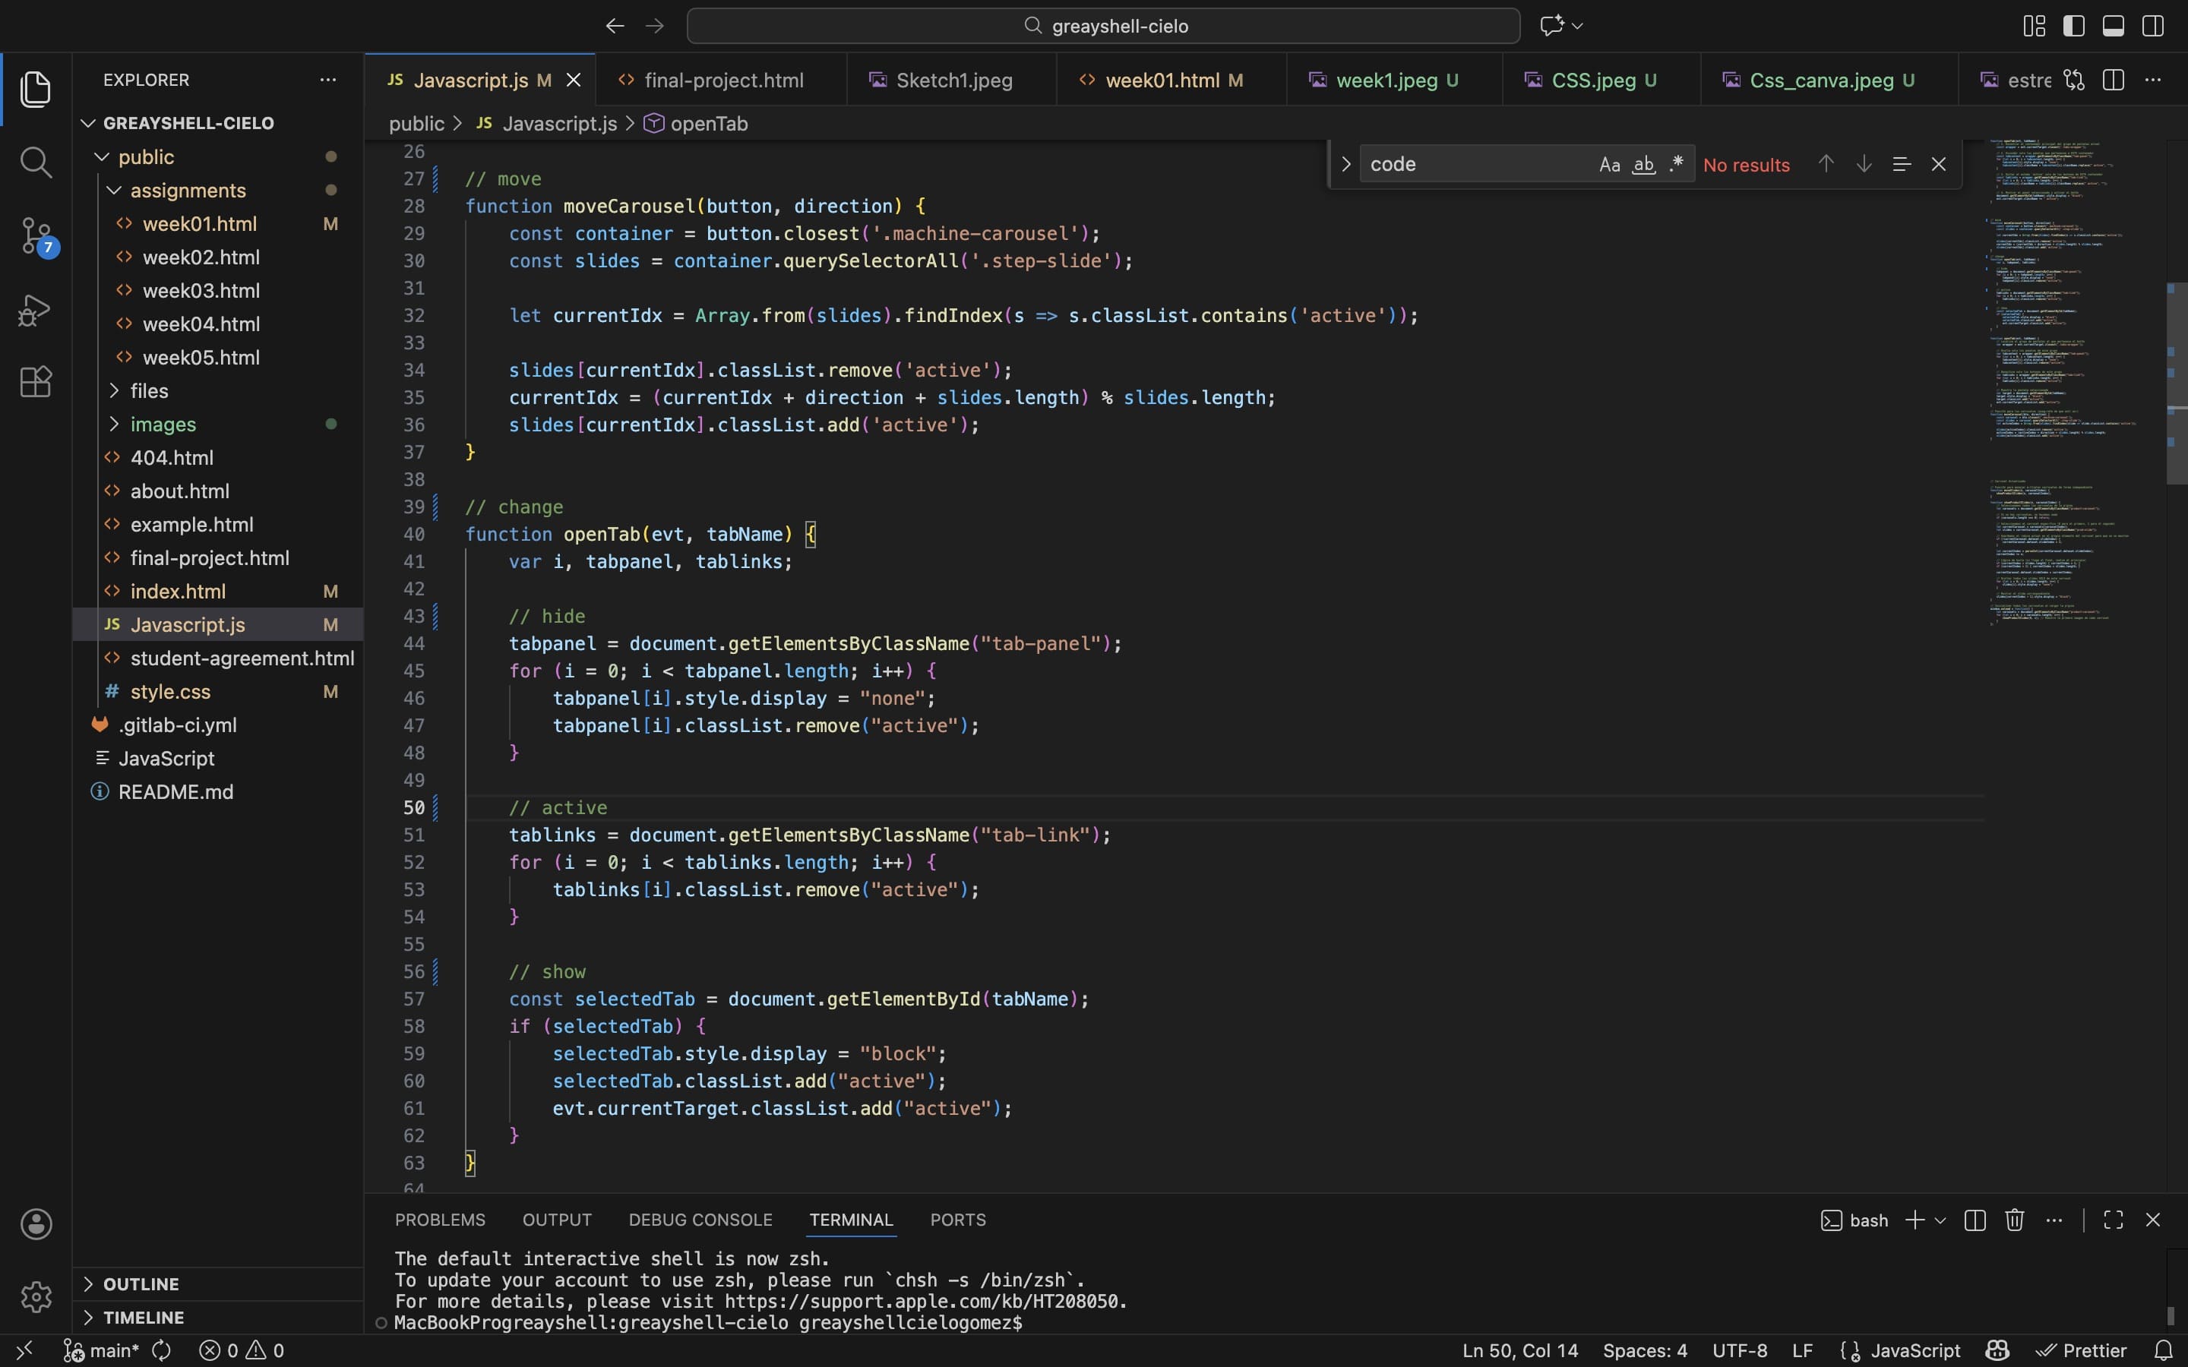The height and width of the screenshot is (1367, 2188).
Task: Open the Run and Debug view
Action: pos(35,309)
